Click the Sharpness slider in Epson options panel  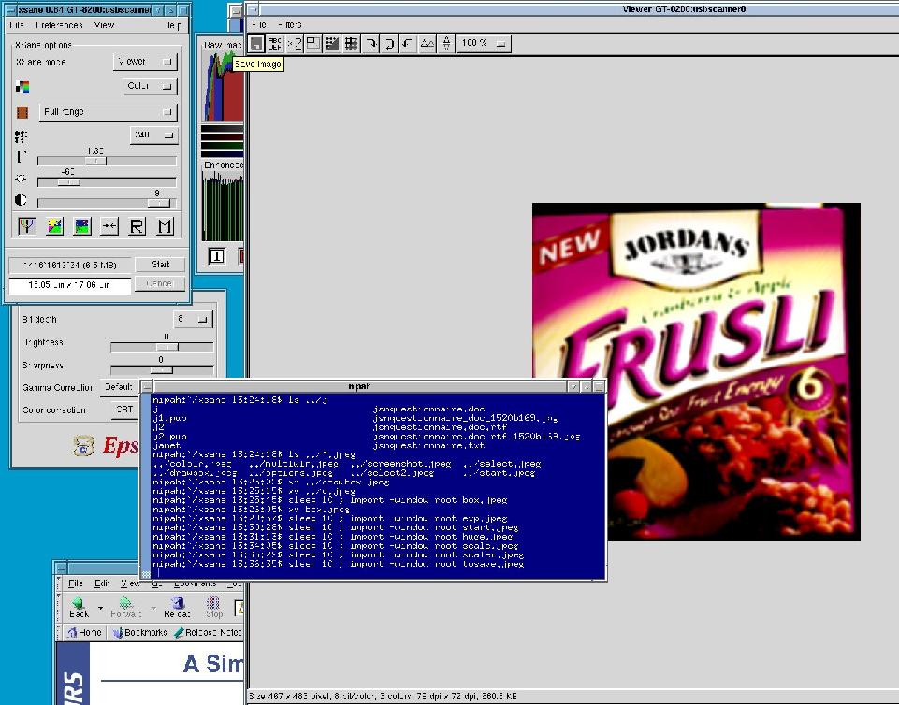pyautogui.click(x=162, y=369)
